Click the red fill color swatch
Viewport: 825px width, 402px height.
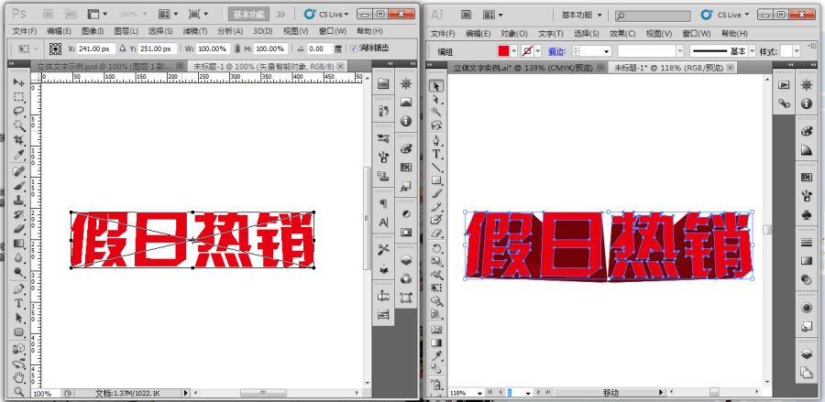[504, 51]
